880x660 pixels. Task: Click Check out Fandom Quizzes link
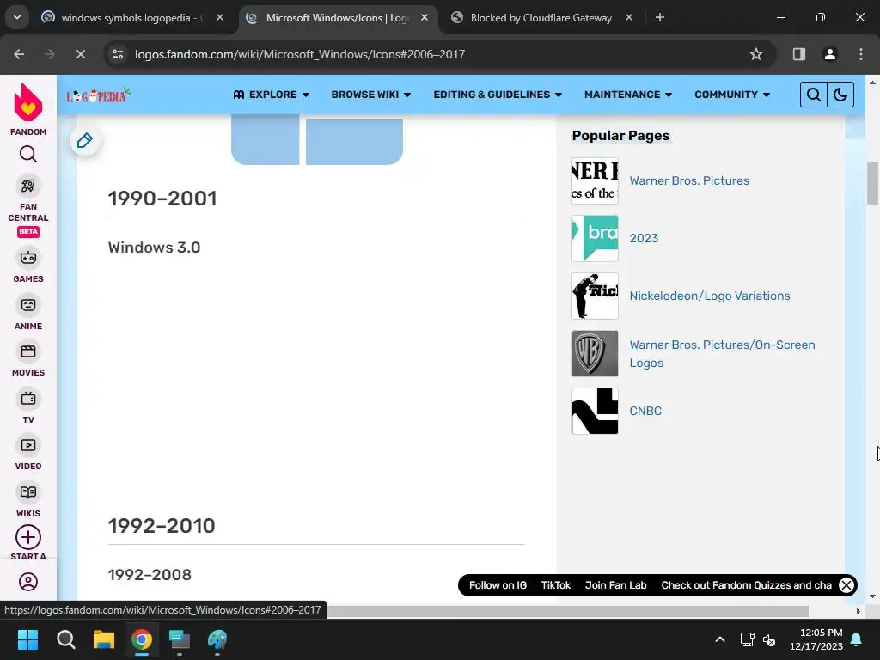(746, 585)
